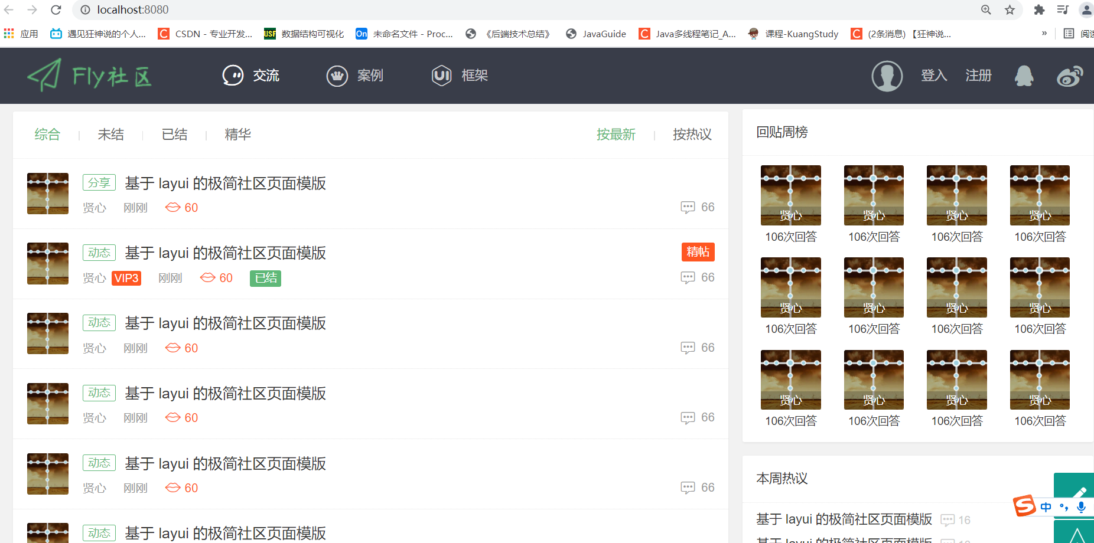This screenshot has height=543, width=1094.
Task: Open the media control playlist icon
Action: tap(1063, 9)
